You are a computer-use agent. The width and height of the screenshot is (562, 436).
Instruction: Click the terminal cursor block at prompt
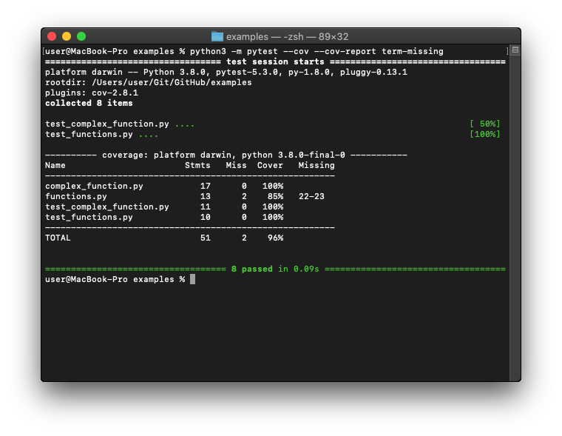pyautogui.click(x=193, y=279)
